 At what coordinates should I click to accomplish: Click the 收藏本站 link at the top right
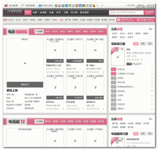[141, 5]
